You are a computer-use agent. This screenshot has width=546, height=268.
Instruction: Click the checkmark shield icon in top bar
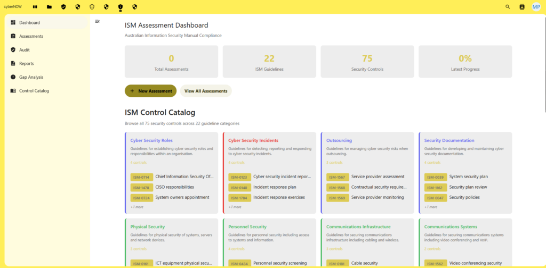tap(64, 7)
